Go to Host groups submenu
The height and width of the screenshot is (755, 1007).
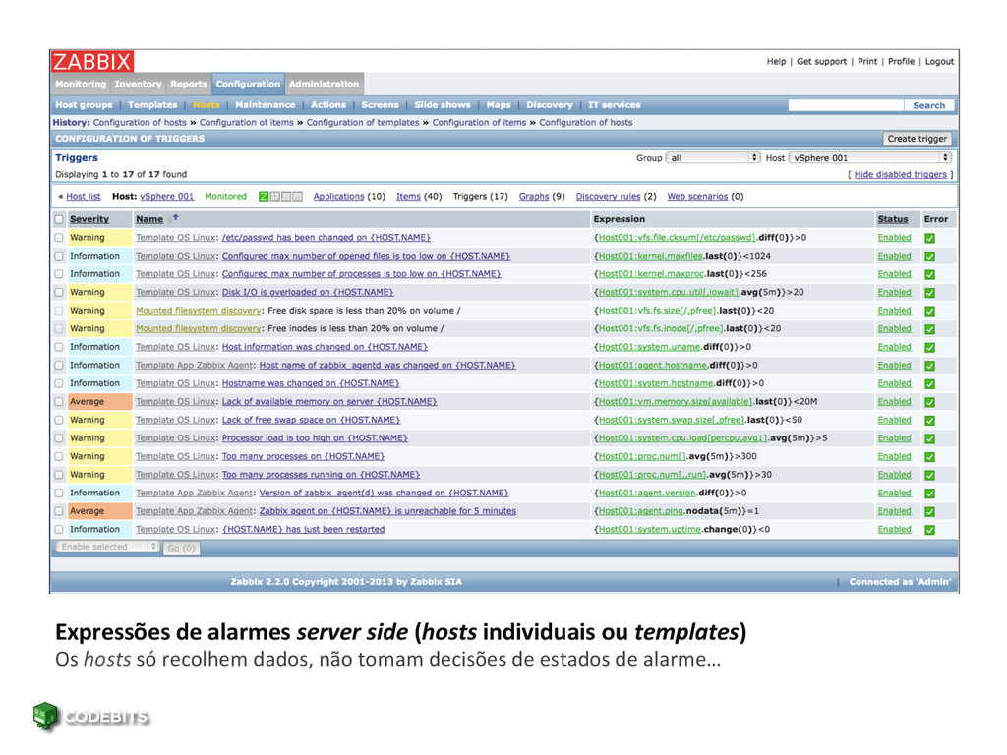click(x=84, y=104)
